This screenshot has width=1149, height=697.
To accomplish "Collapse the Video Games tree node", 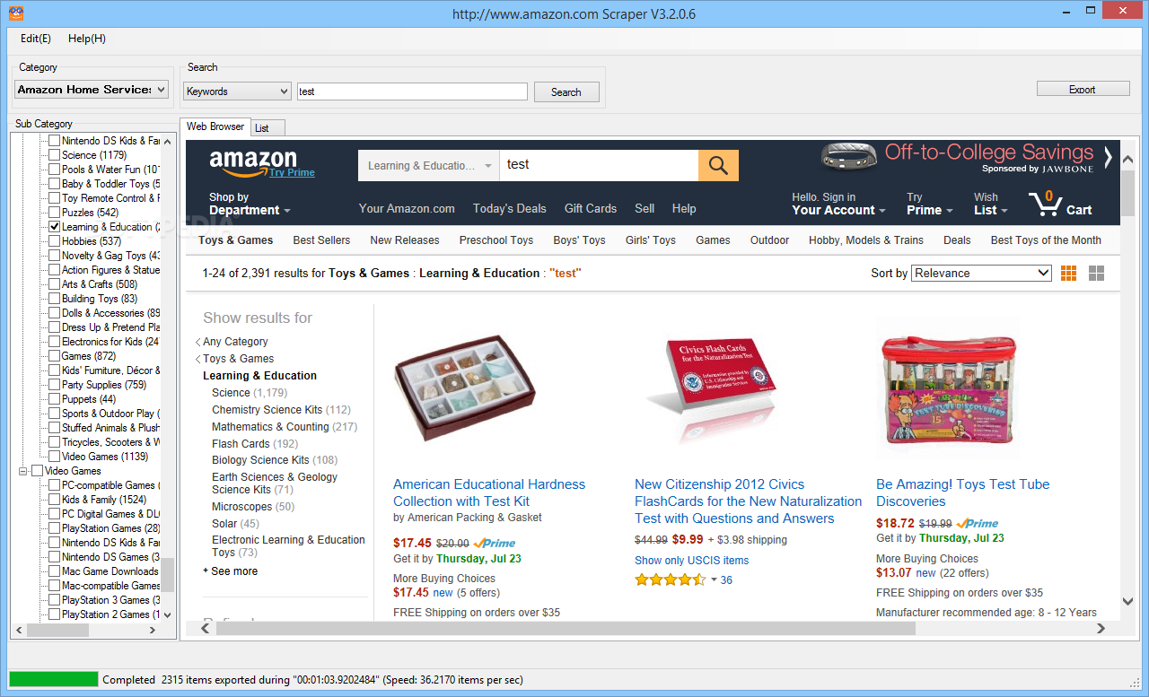I will pyautogui.click(x=23, y=471).
